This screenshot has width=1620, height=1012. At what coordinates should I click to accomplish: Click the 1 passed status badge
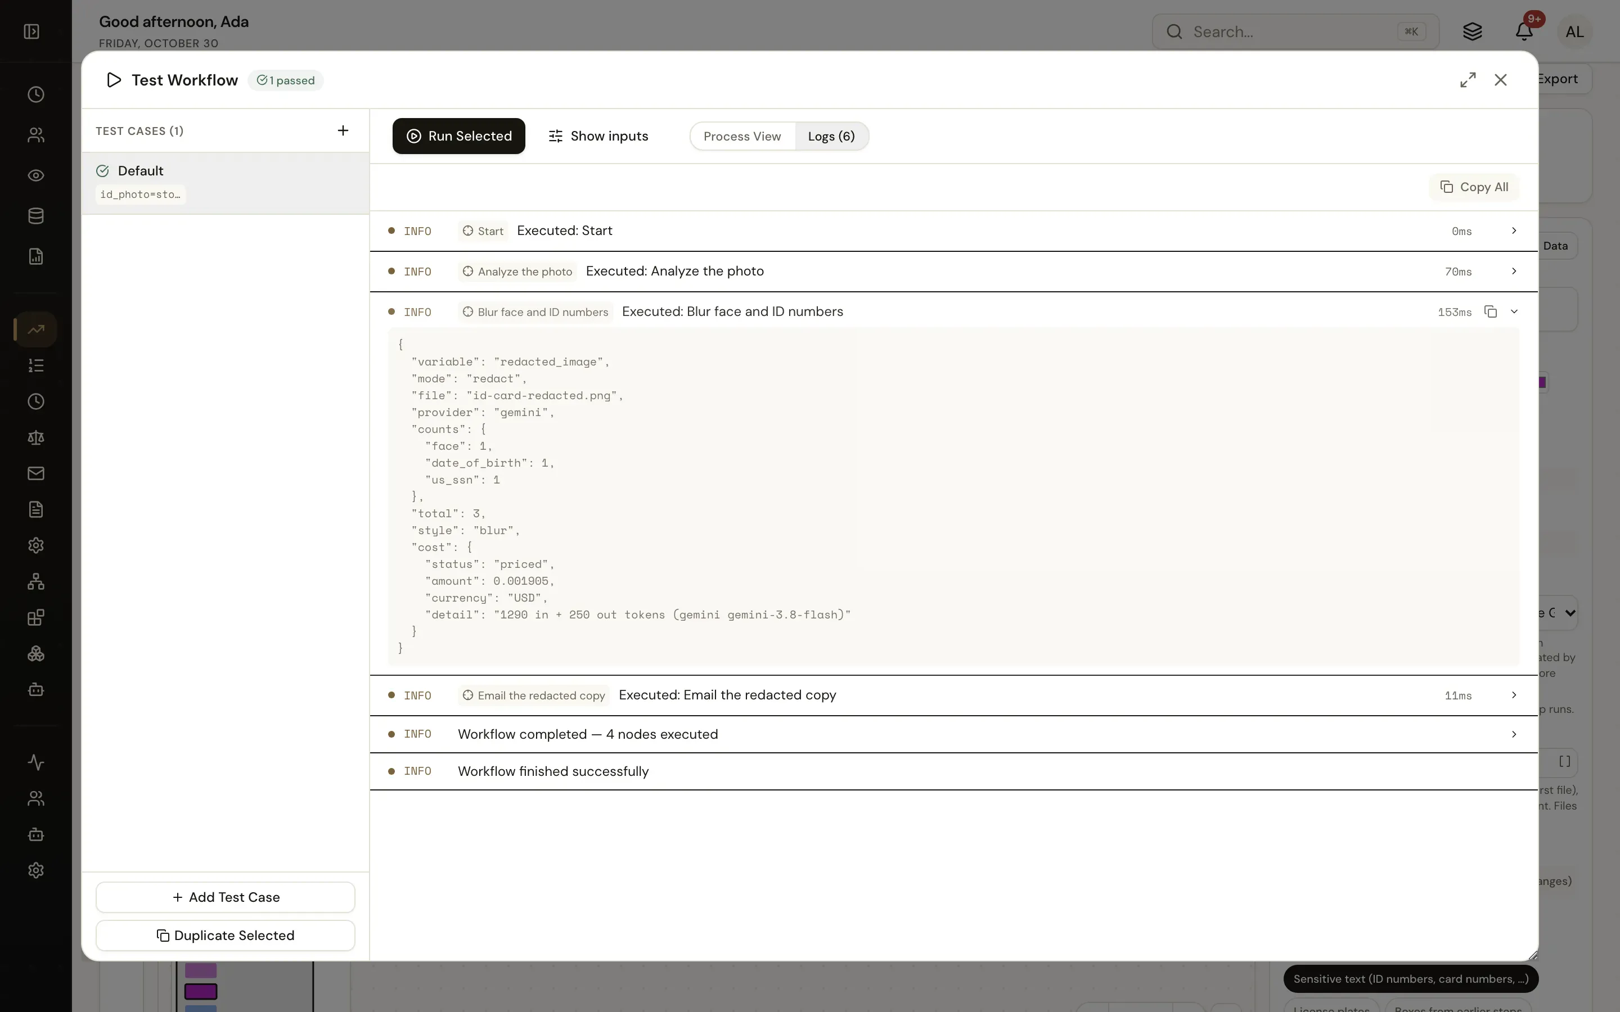click(286, 80)
